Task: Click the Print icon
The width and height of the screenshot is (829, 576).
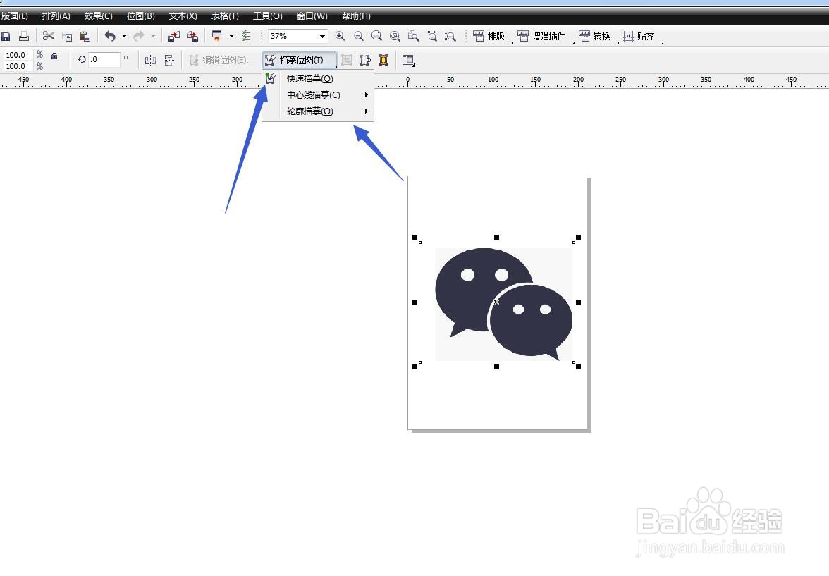Action: [x=24, y=37]
